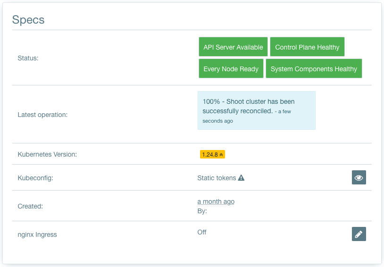This screenshot has width=384, height=267.
Task: Show the kubeconfig with the eye button
Action: tap(359, 177)
